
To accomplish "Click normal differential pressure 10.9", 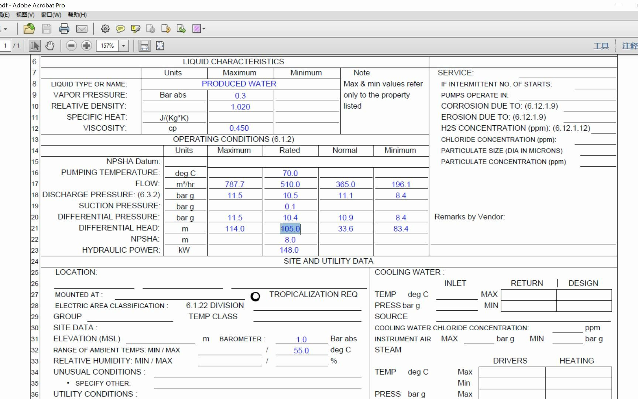I will click(x=346, y=218).
